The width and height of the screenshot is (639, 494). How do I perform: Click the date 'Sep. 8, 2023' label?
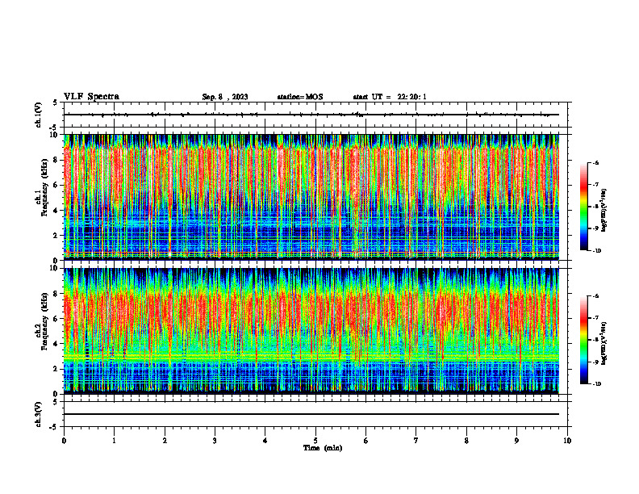[225, 97]
